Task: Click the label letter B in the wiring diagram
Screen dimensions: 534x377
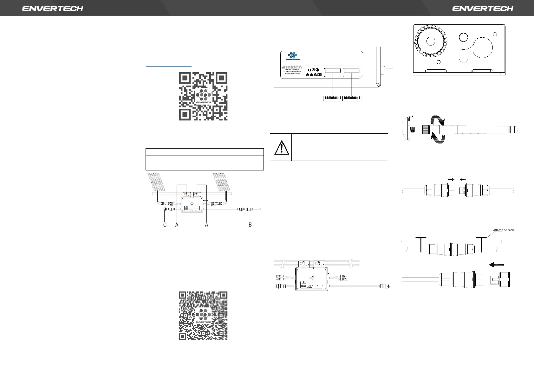Action: [x=250, y=225]
